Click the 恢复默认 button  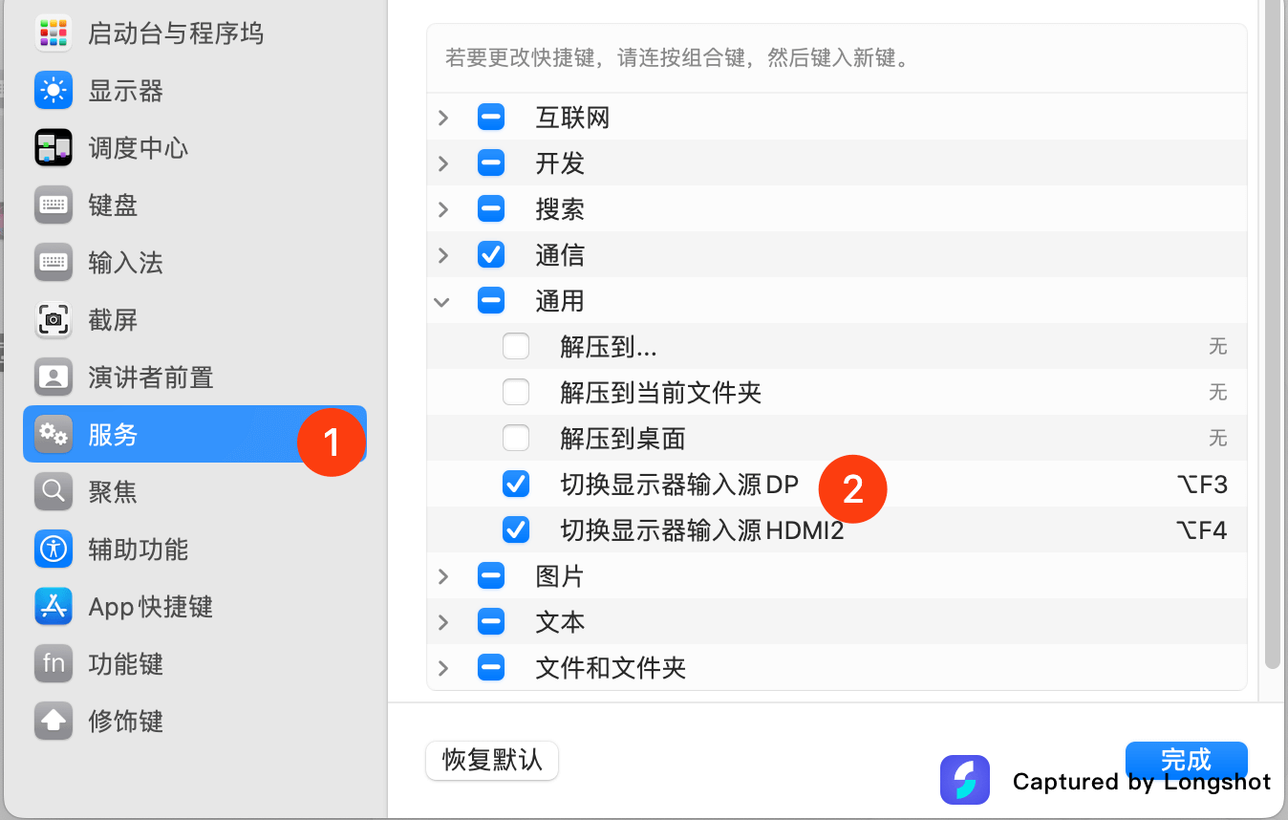[x=492, y=761]
